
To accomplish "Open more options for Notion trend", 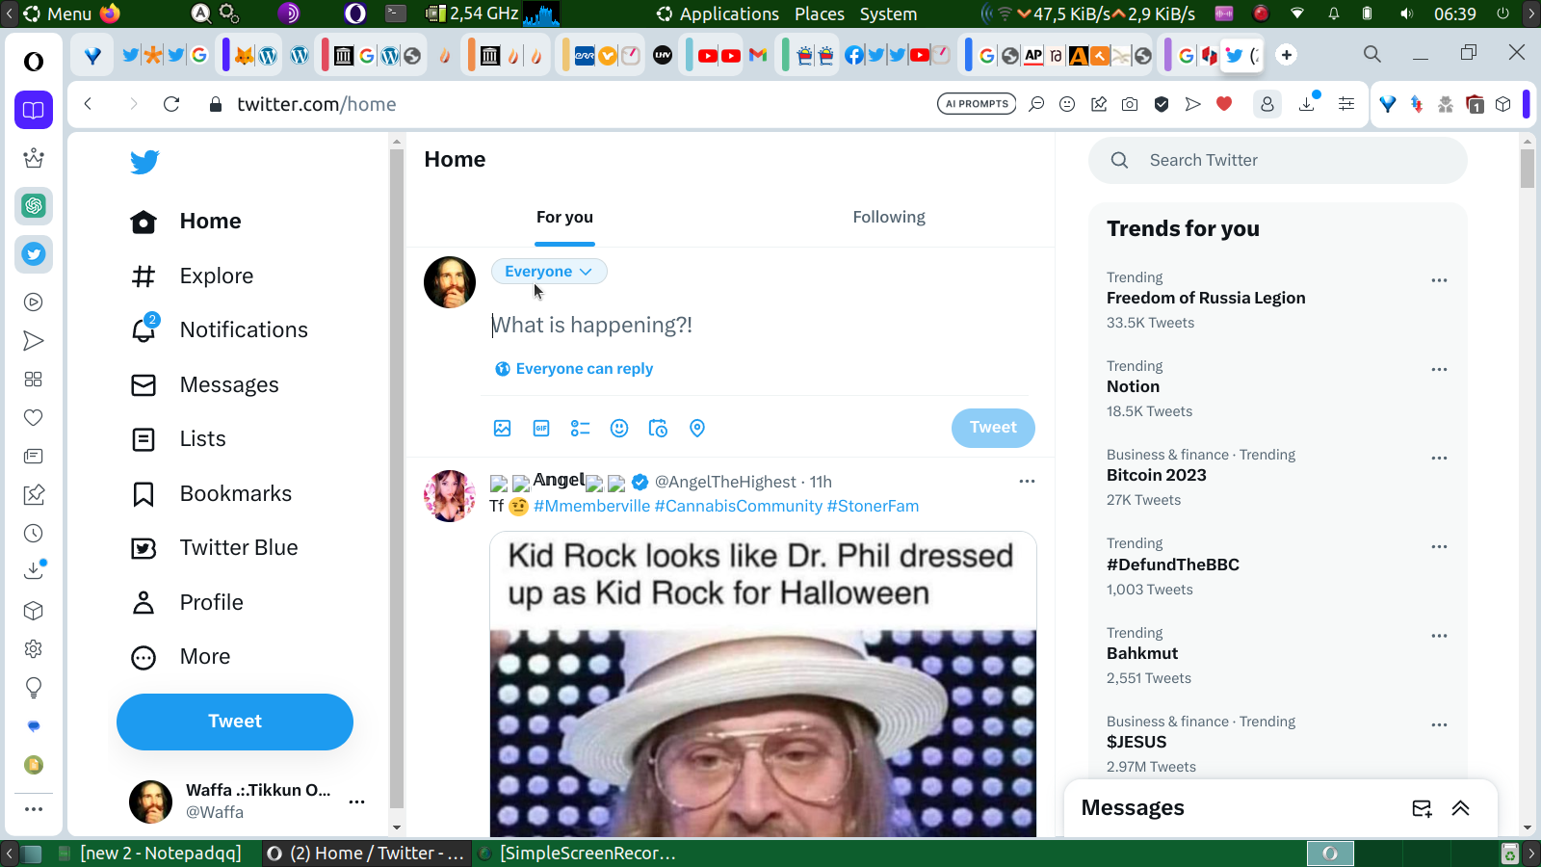I will 1439,369.
